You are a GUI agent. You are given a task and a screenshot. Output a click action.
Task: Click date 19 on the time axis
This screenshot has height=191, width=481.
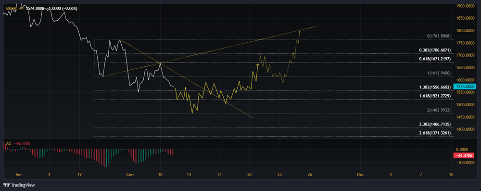pyautogui.click(x=79, y=175)
